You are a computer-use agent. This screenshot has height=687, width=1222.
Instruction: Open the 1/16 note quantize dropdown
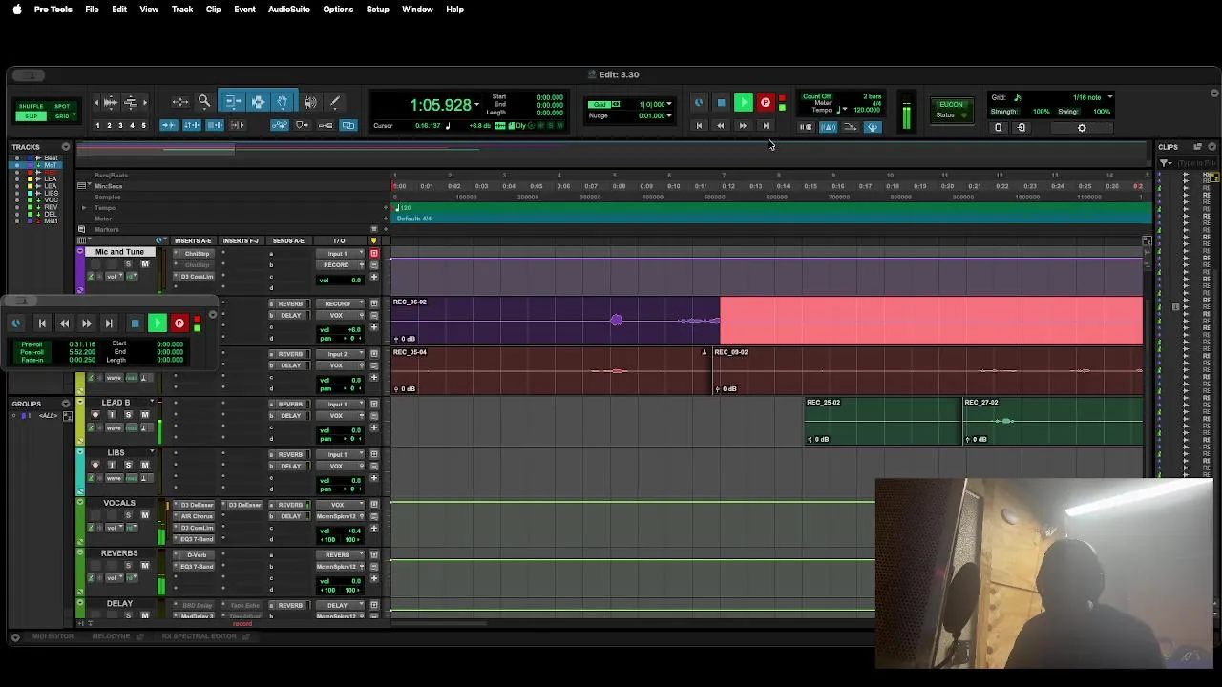coord(1109,97)
